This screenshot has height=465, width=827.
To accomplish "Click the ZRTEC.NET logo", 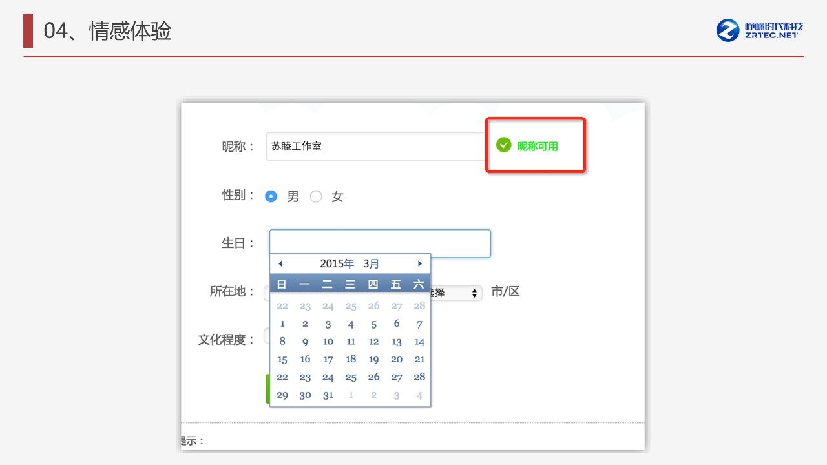I will (x=759, y=30).
